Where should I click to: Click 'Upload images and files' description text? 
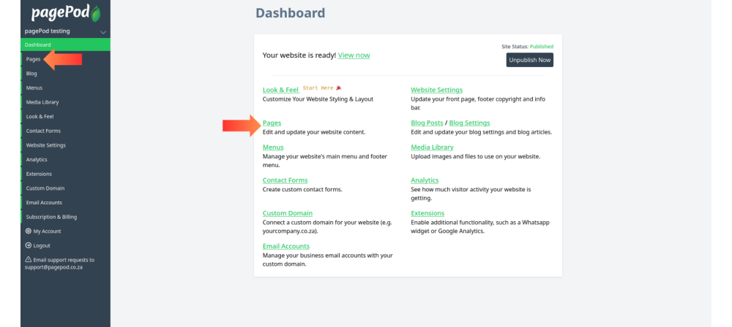click(x=475, y=156)
